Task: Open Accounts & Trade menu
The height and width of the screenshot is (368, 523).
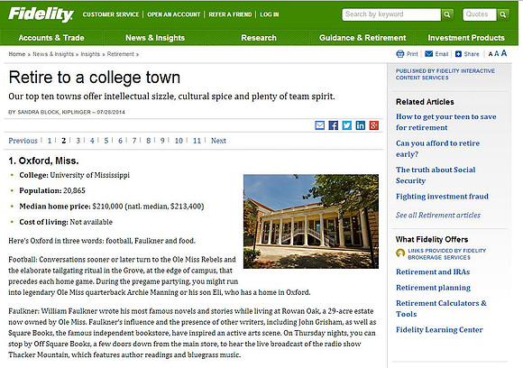Action: tap(51, 38)
